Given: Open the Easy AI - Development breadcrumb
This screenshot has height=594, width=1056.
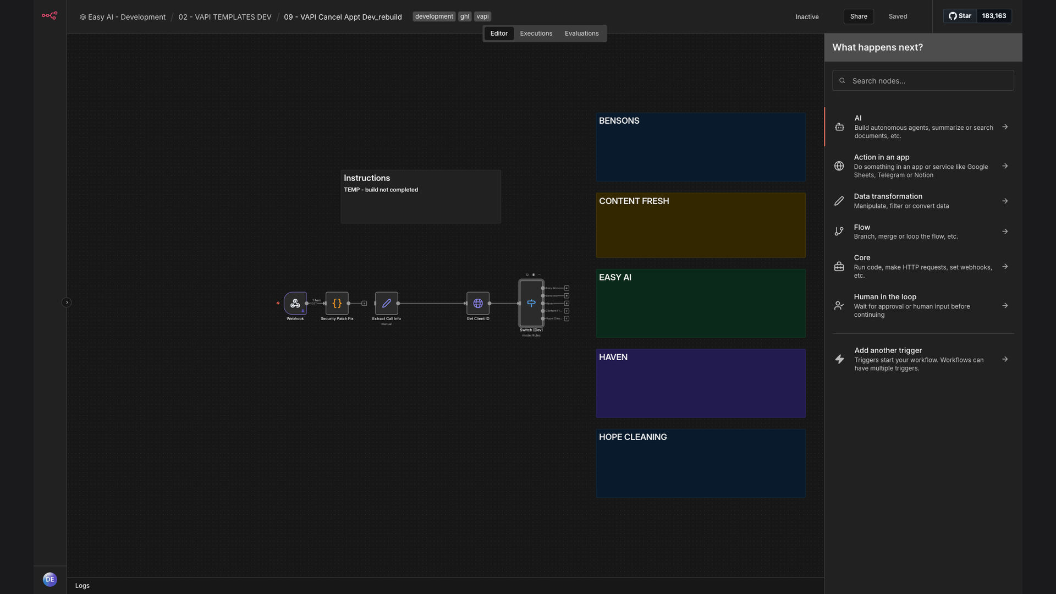Looking at the screenshot, I should pyautogui.click(x=123, y=17).
